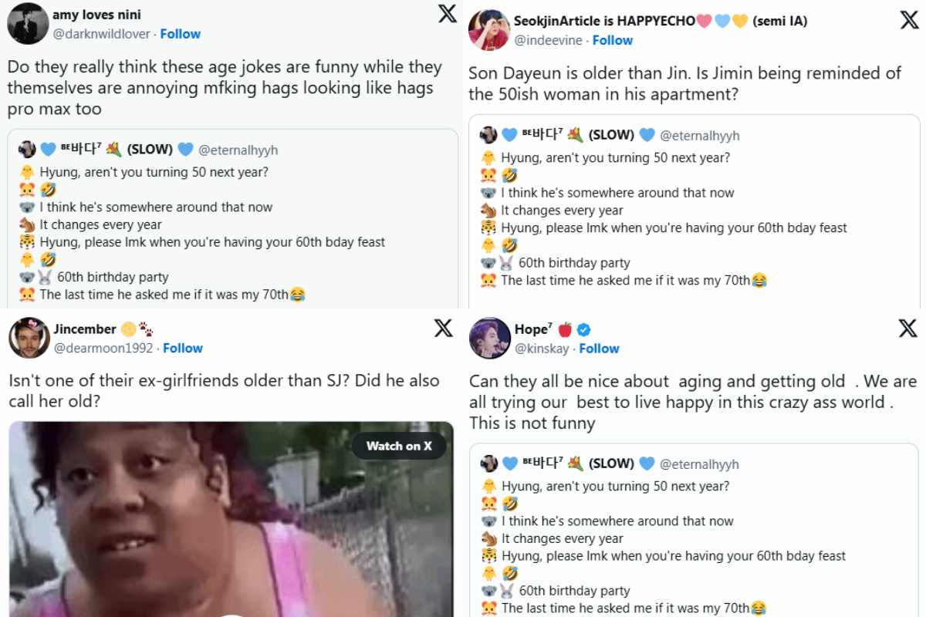Viewport: 926px width, 617px height.
Task: Open amy loves nini's profile avatar
Action: point(28,23)
